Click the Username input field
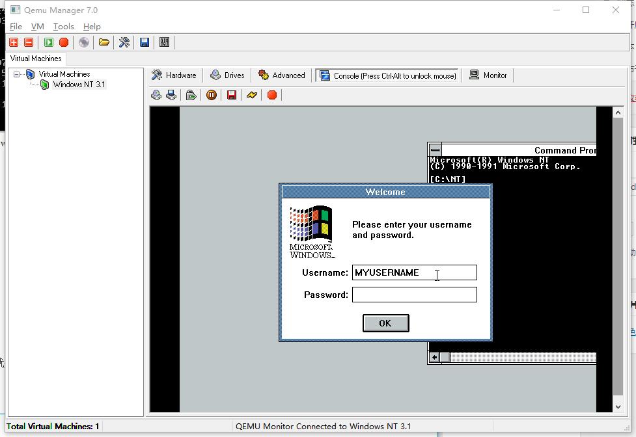This screenshot has width=636, height=437. coord(415,272)
